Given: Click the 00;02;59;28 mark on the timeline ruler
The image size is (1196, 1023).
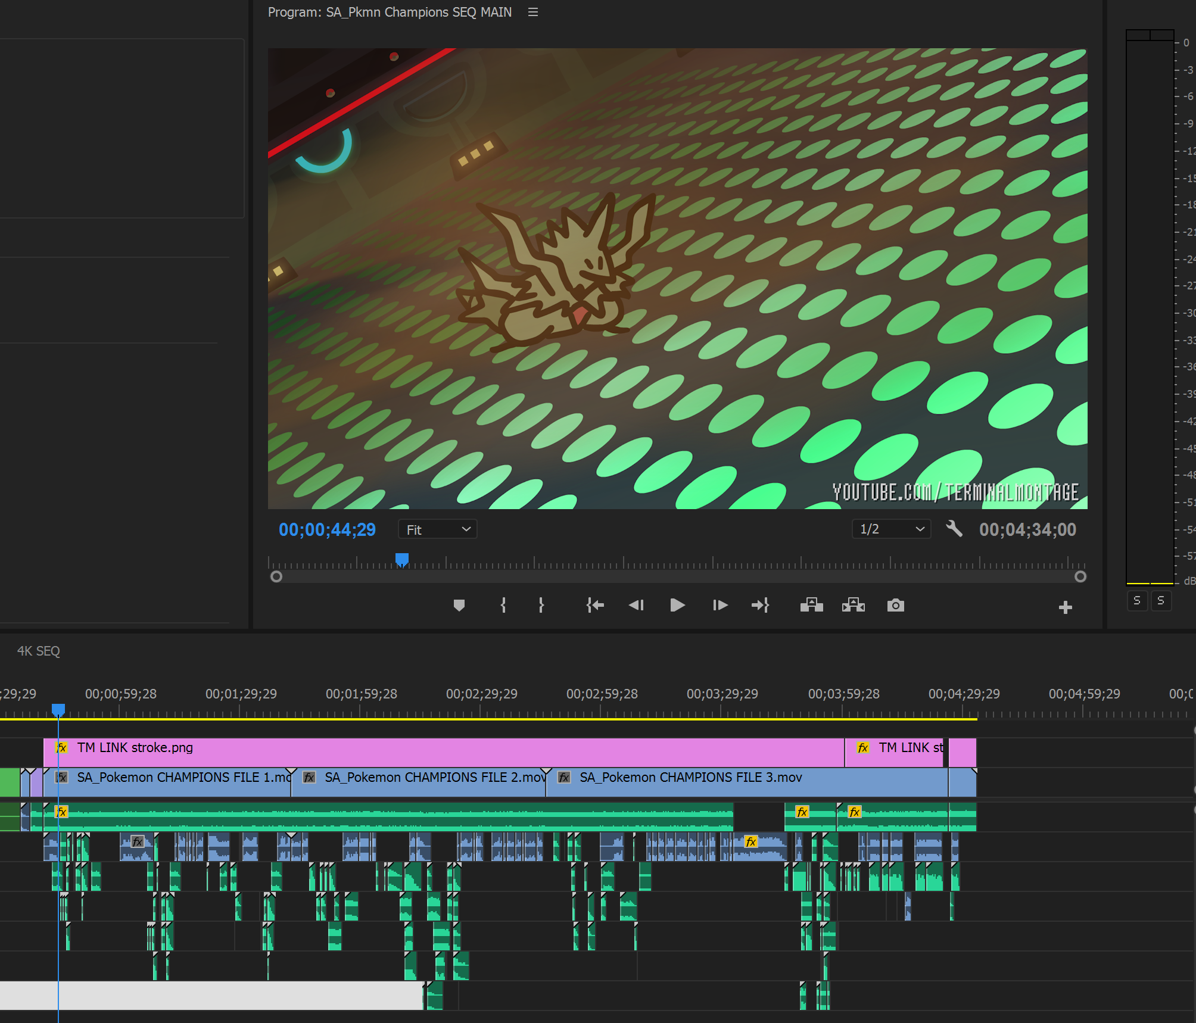Looking at the screenshot, I should click(602, 694).
